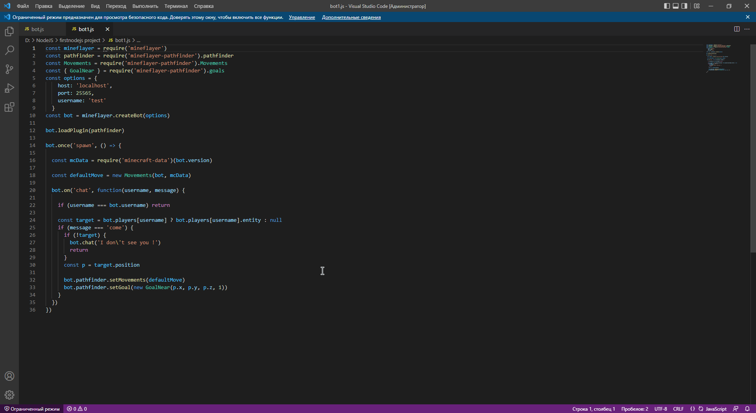Split the editor using the split icon
This screenshot has height=413, width=756.
point(736,29)
